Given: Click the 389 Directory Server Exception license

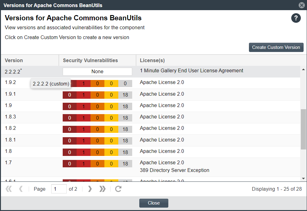Looking at the screenshot, I should point(175,170).
